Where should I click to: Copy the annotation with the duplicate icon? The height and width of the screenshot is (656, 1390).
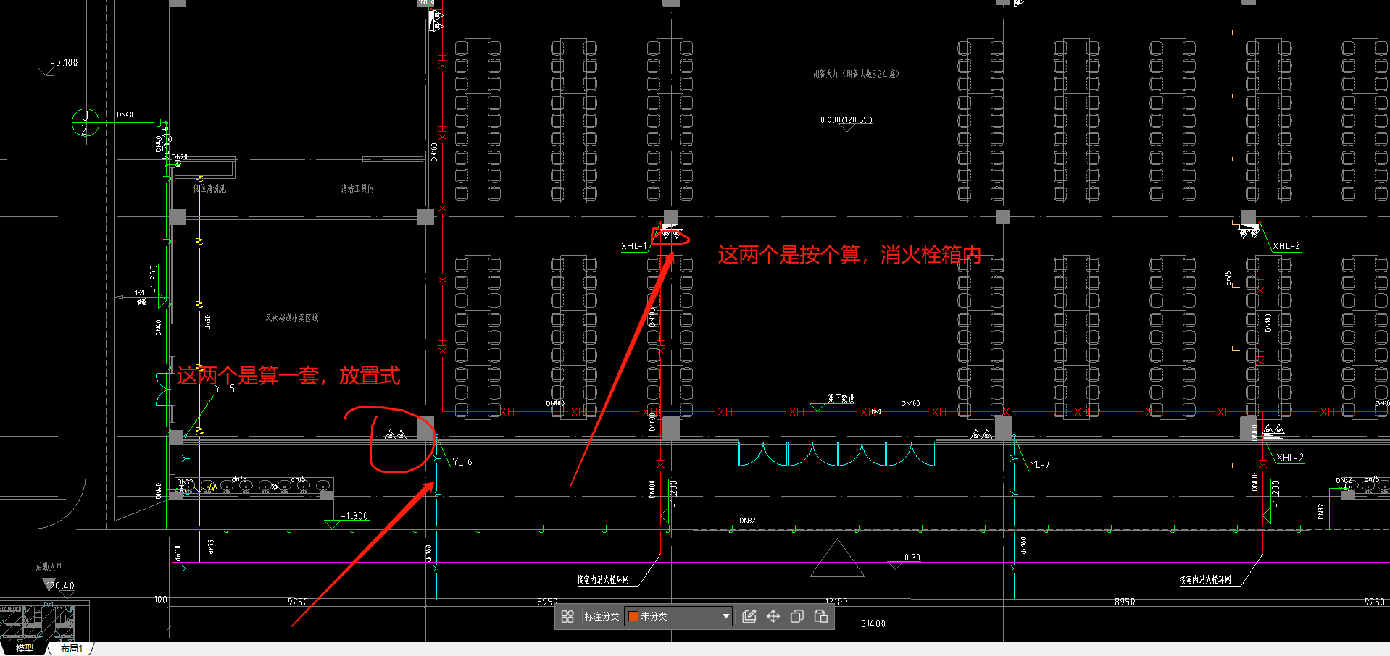797,616
